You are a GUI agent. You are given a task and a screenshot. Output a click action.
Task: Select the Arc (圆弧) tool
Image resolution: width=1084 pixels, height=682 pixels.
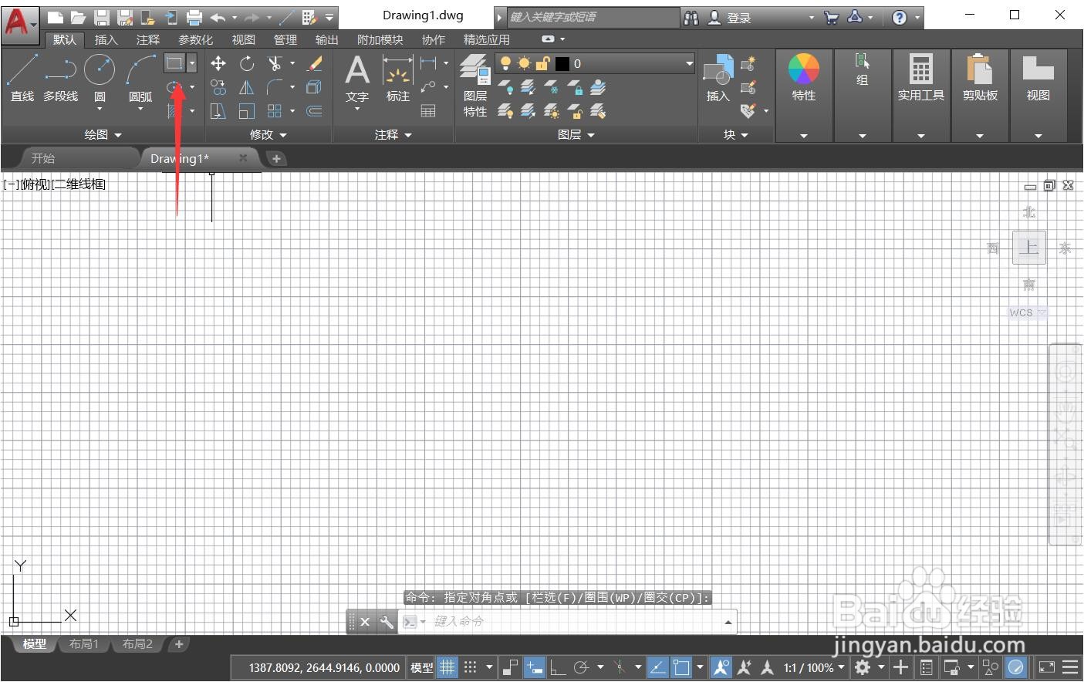tap(140, 77)
